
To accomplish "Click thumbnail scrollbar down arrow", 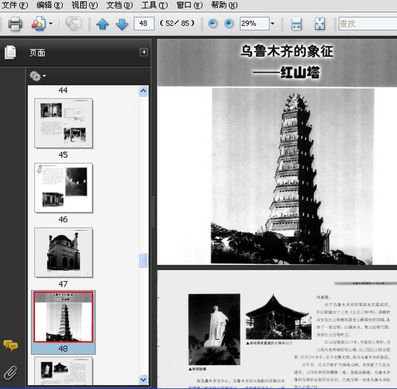I will [143, 379].
